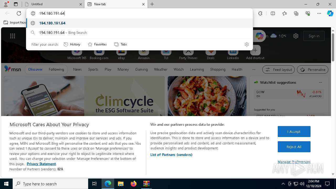
Task: Open the Favorites star icon in toolbar
Action: [285, 13]
